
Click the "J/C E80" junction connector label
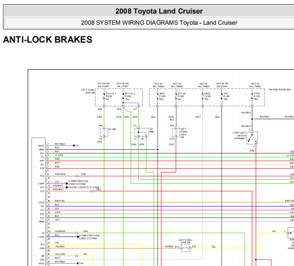(x=151, y=130)
